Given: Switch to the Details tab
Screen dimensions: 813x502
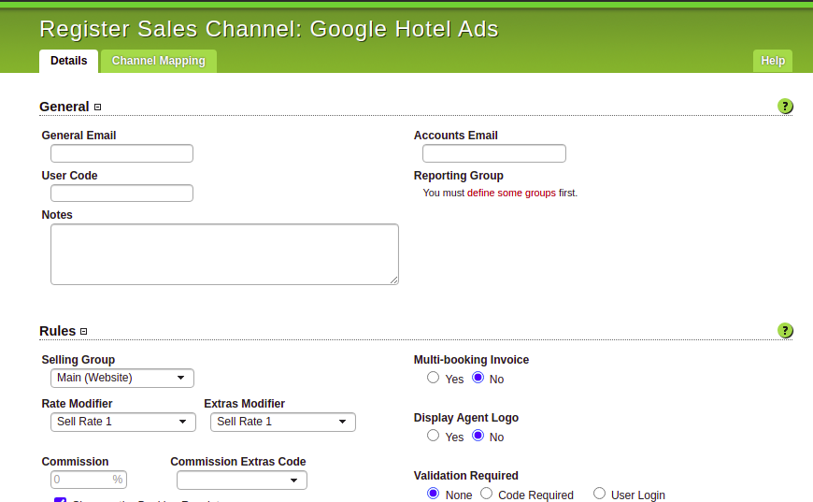Looking at the screenshot, I should pyautogui.click(x=68, y=61).
